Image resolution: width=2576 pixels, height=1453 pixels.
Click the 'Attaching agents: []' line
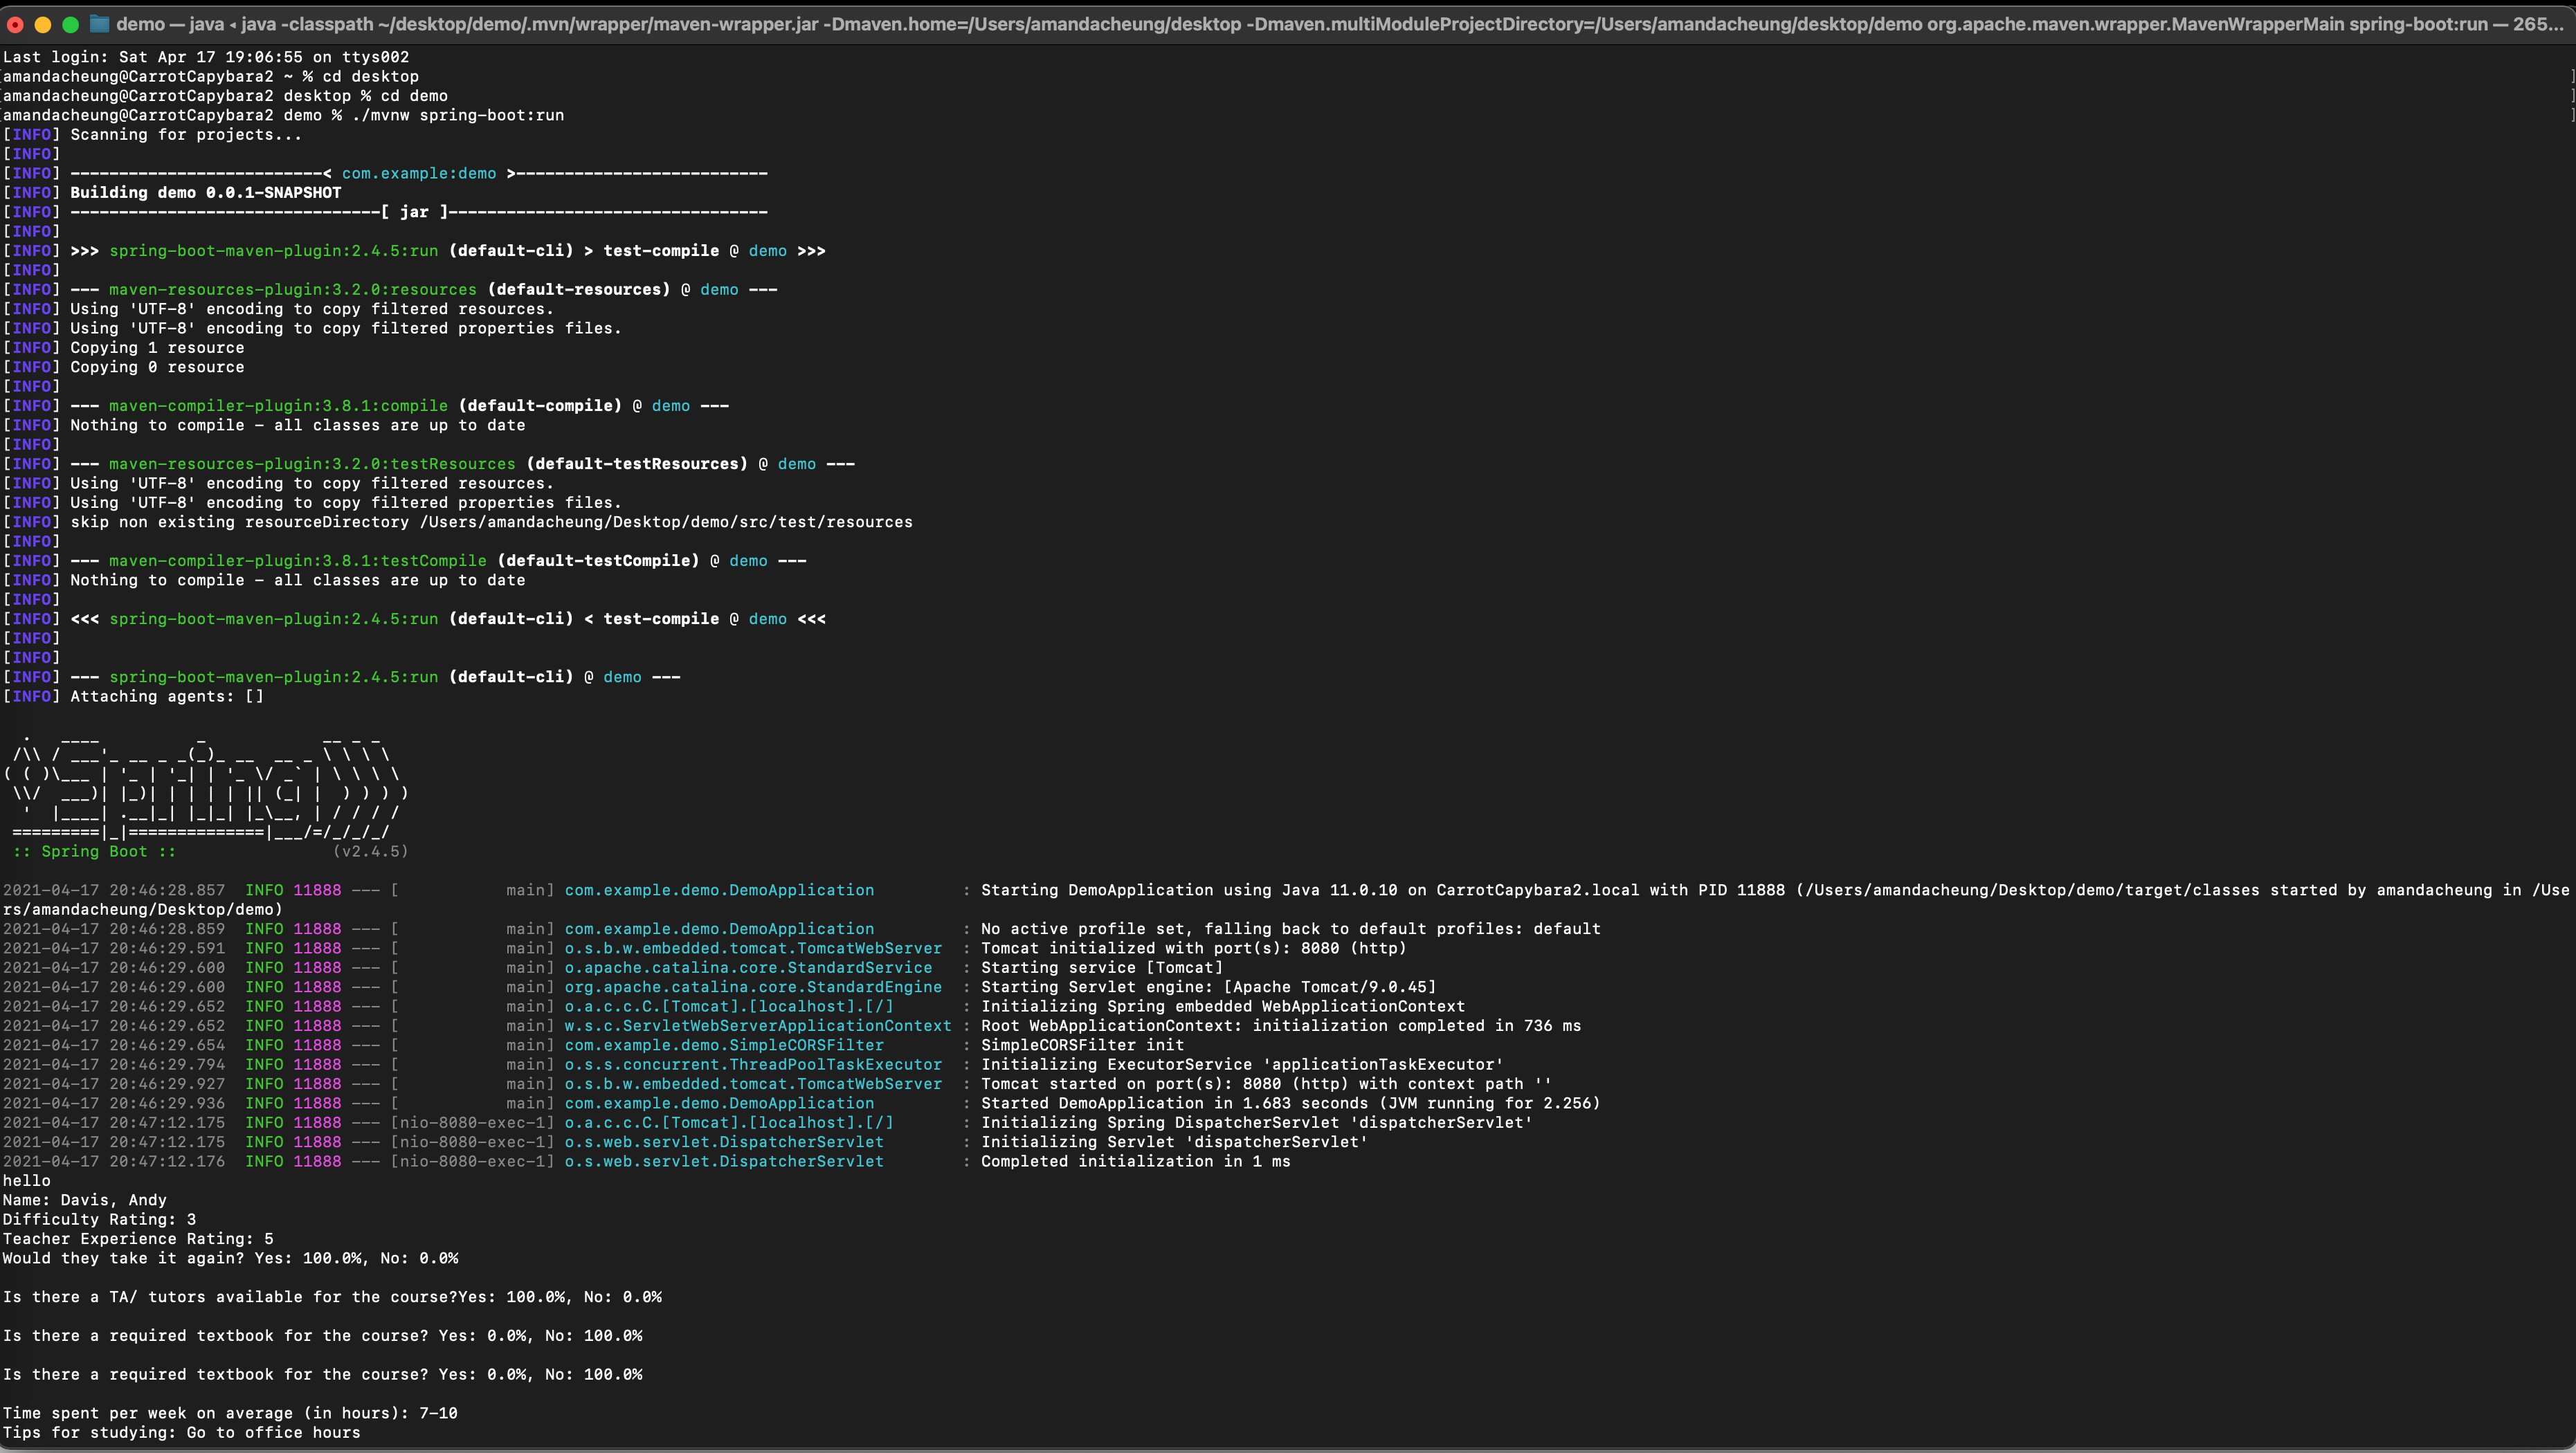(x=166, y=697)
